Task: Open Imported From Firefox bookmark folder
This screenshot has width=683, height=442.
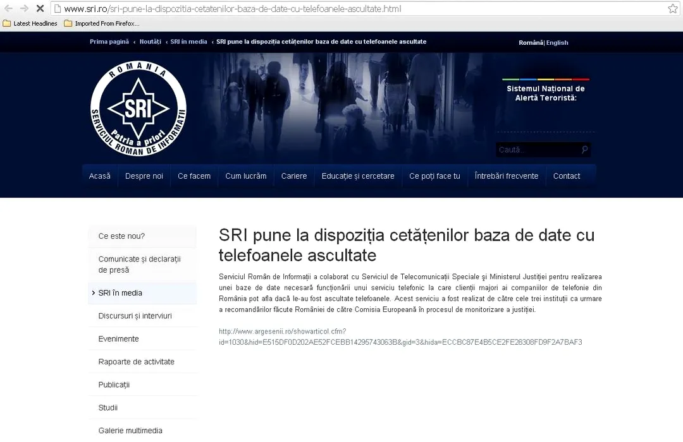Action: (x=101, y=23)
